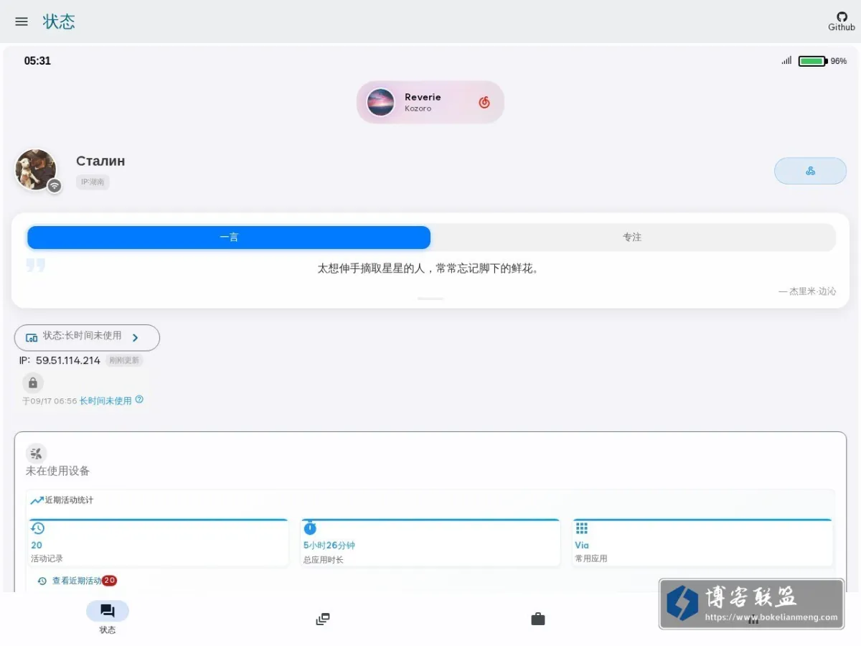Click the history icon on 活动记录 card
The width and height of the screenshot is (861, 646).
(x=38, y=528)
